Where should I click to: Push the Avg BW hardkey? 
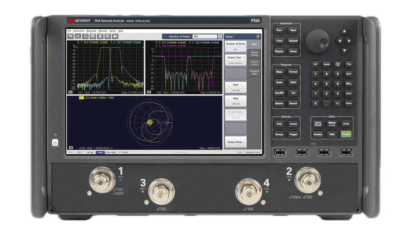(279, 93)
